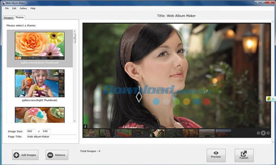Open the Help menu
The height and width of the screenshot is (165, 276).
[33, 8]
